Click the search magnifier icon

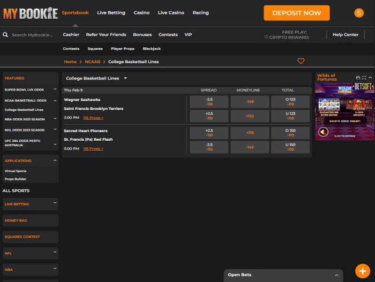6,35
